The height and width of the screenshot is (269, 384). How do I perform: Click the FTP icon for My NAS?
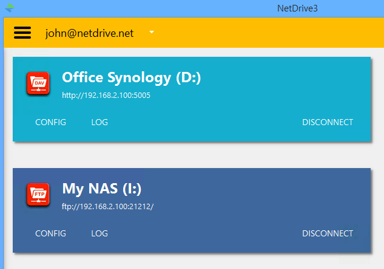point(38,195)
